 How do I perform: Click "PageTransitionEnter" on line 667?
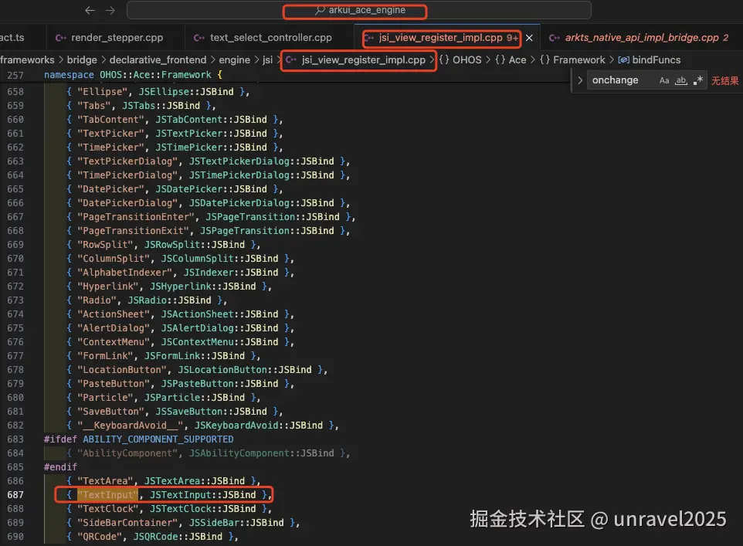click(x=136, y=216)
